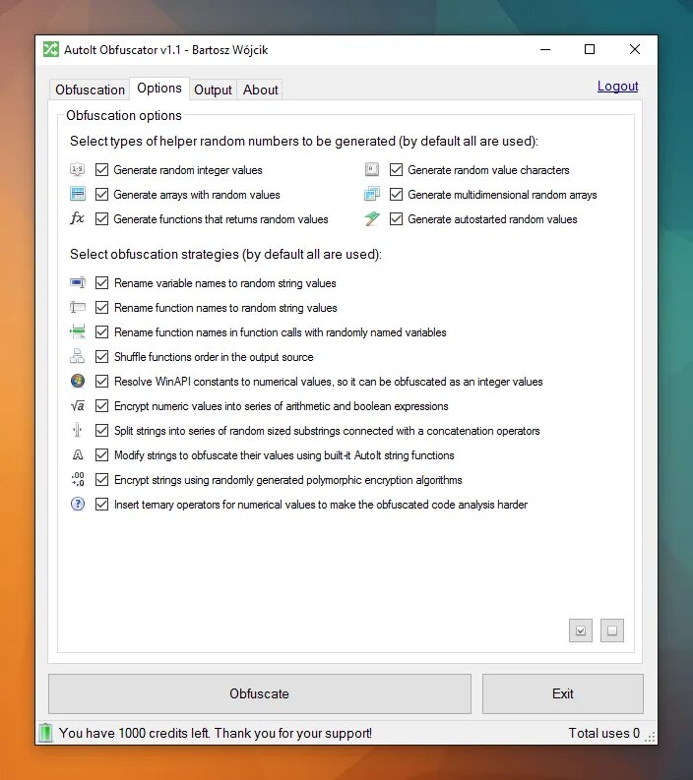
Task: Click the Logout link
Action: pyautogui.click(x=618, y=86)
